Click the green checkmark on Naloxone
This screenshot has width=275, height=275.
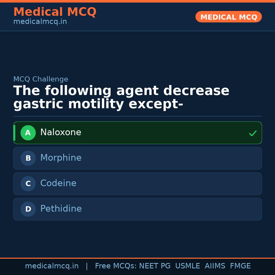[253, 133]
